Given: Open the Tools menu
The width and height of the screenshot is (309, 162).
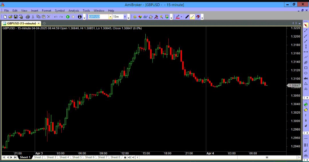Looking at the screenshot, I should tap(86, 11).
